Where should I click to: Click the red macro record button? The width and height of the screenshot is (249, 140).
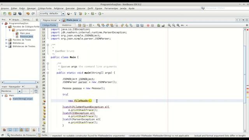(148, 25)
